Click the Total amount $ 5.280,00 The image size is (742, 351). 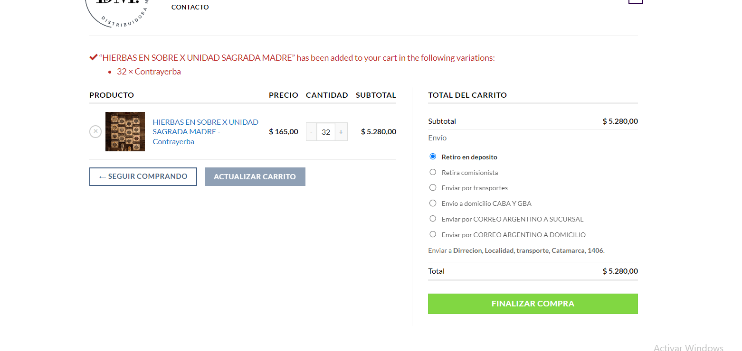coord(620,271)
